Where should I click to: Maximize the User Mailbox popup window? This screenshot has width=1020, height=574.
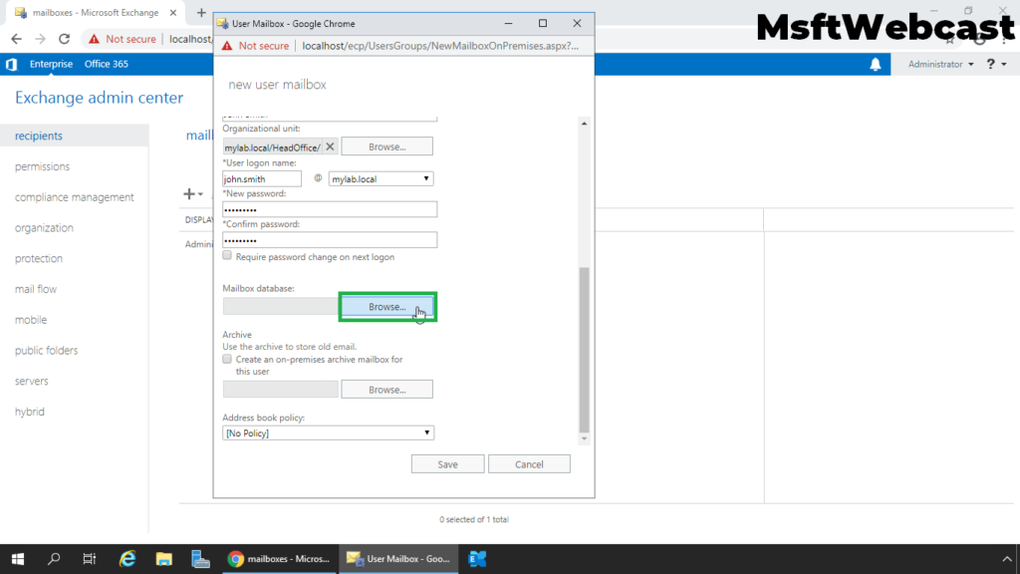543,24
